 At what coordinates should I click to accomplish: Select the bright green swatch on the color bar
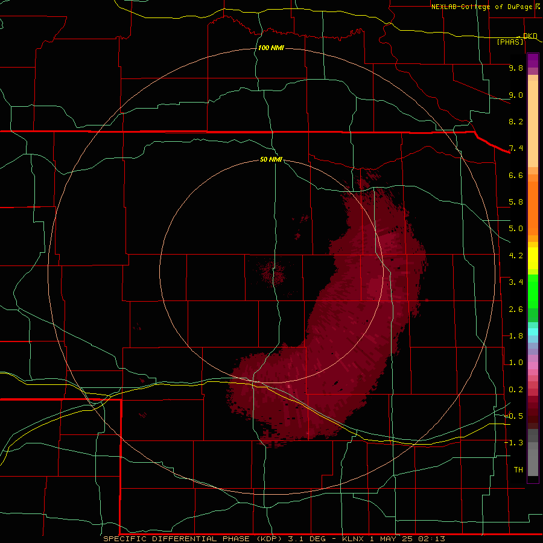pyautogui.click(x=533, y=291)
